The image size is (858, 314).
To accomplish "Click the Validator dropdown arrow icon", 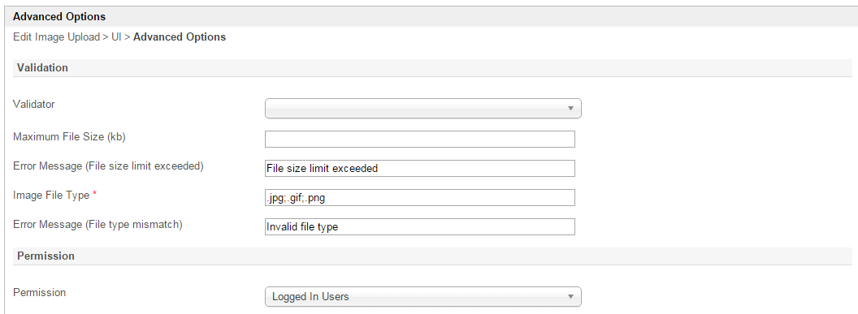I will pyautogui.click(x=570, y=108).
